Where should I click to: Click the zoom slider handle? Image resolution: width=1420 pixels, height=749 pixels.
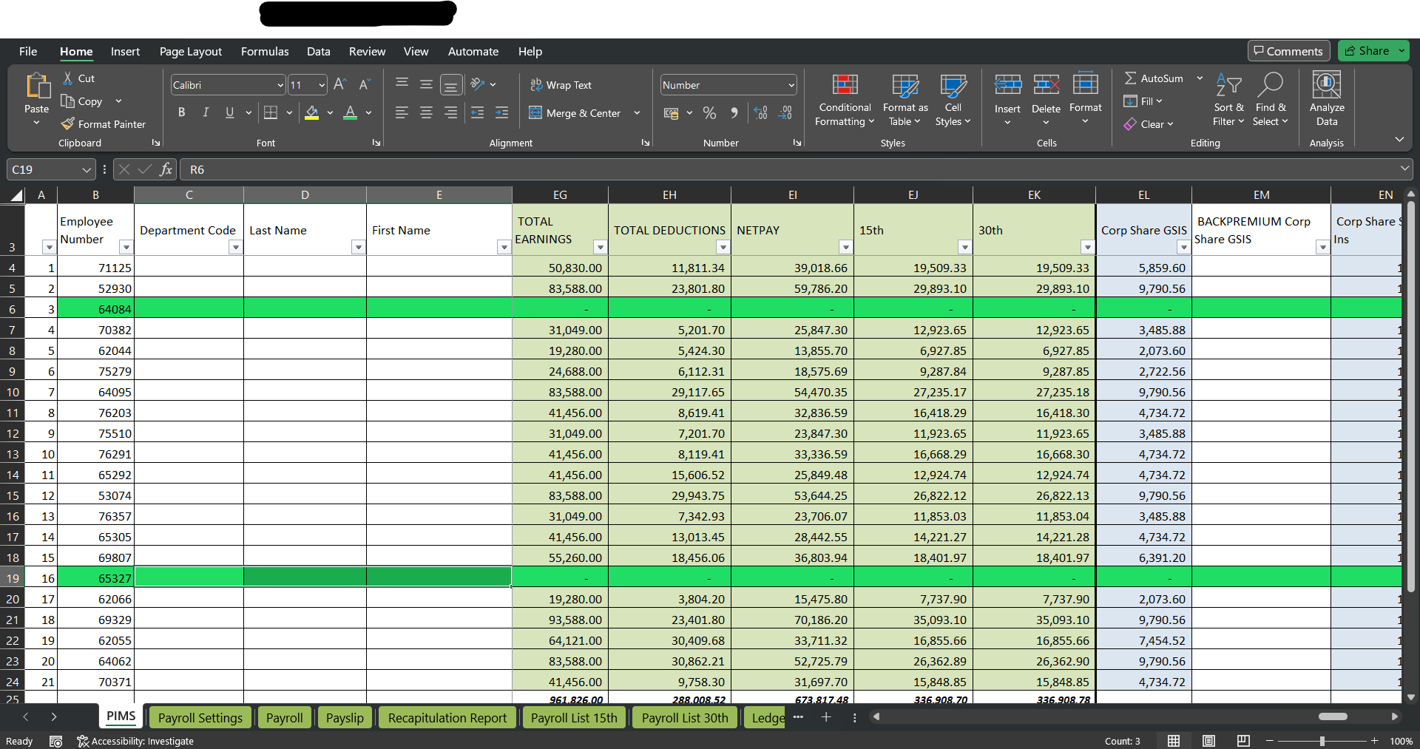pyautogui.click(x=1322, y=741)
